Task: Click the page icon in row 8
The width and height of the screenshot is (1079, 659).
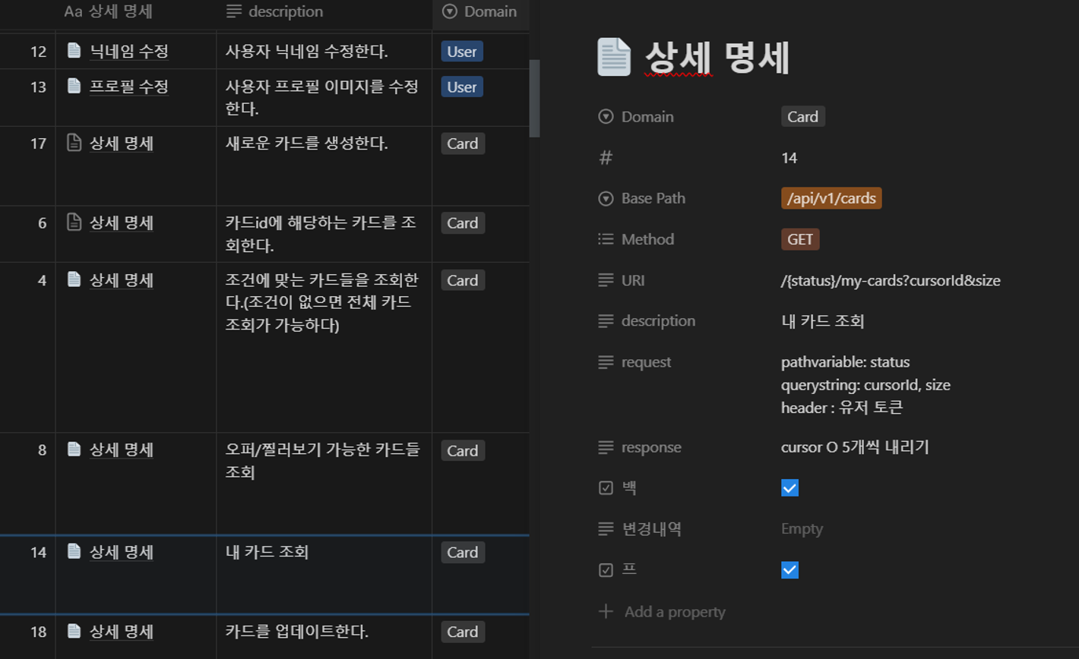Action: 74,449
